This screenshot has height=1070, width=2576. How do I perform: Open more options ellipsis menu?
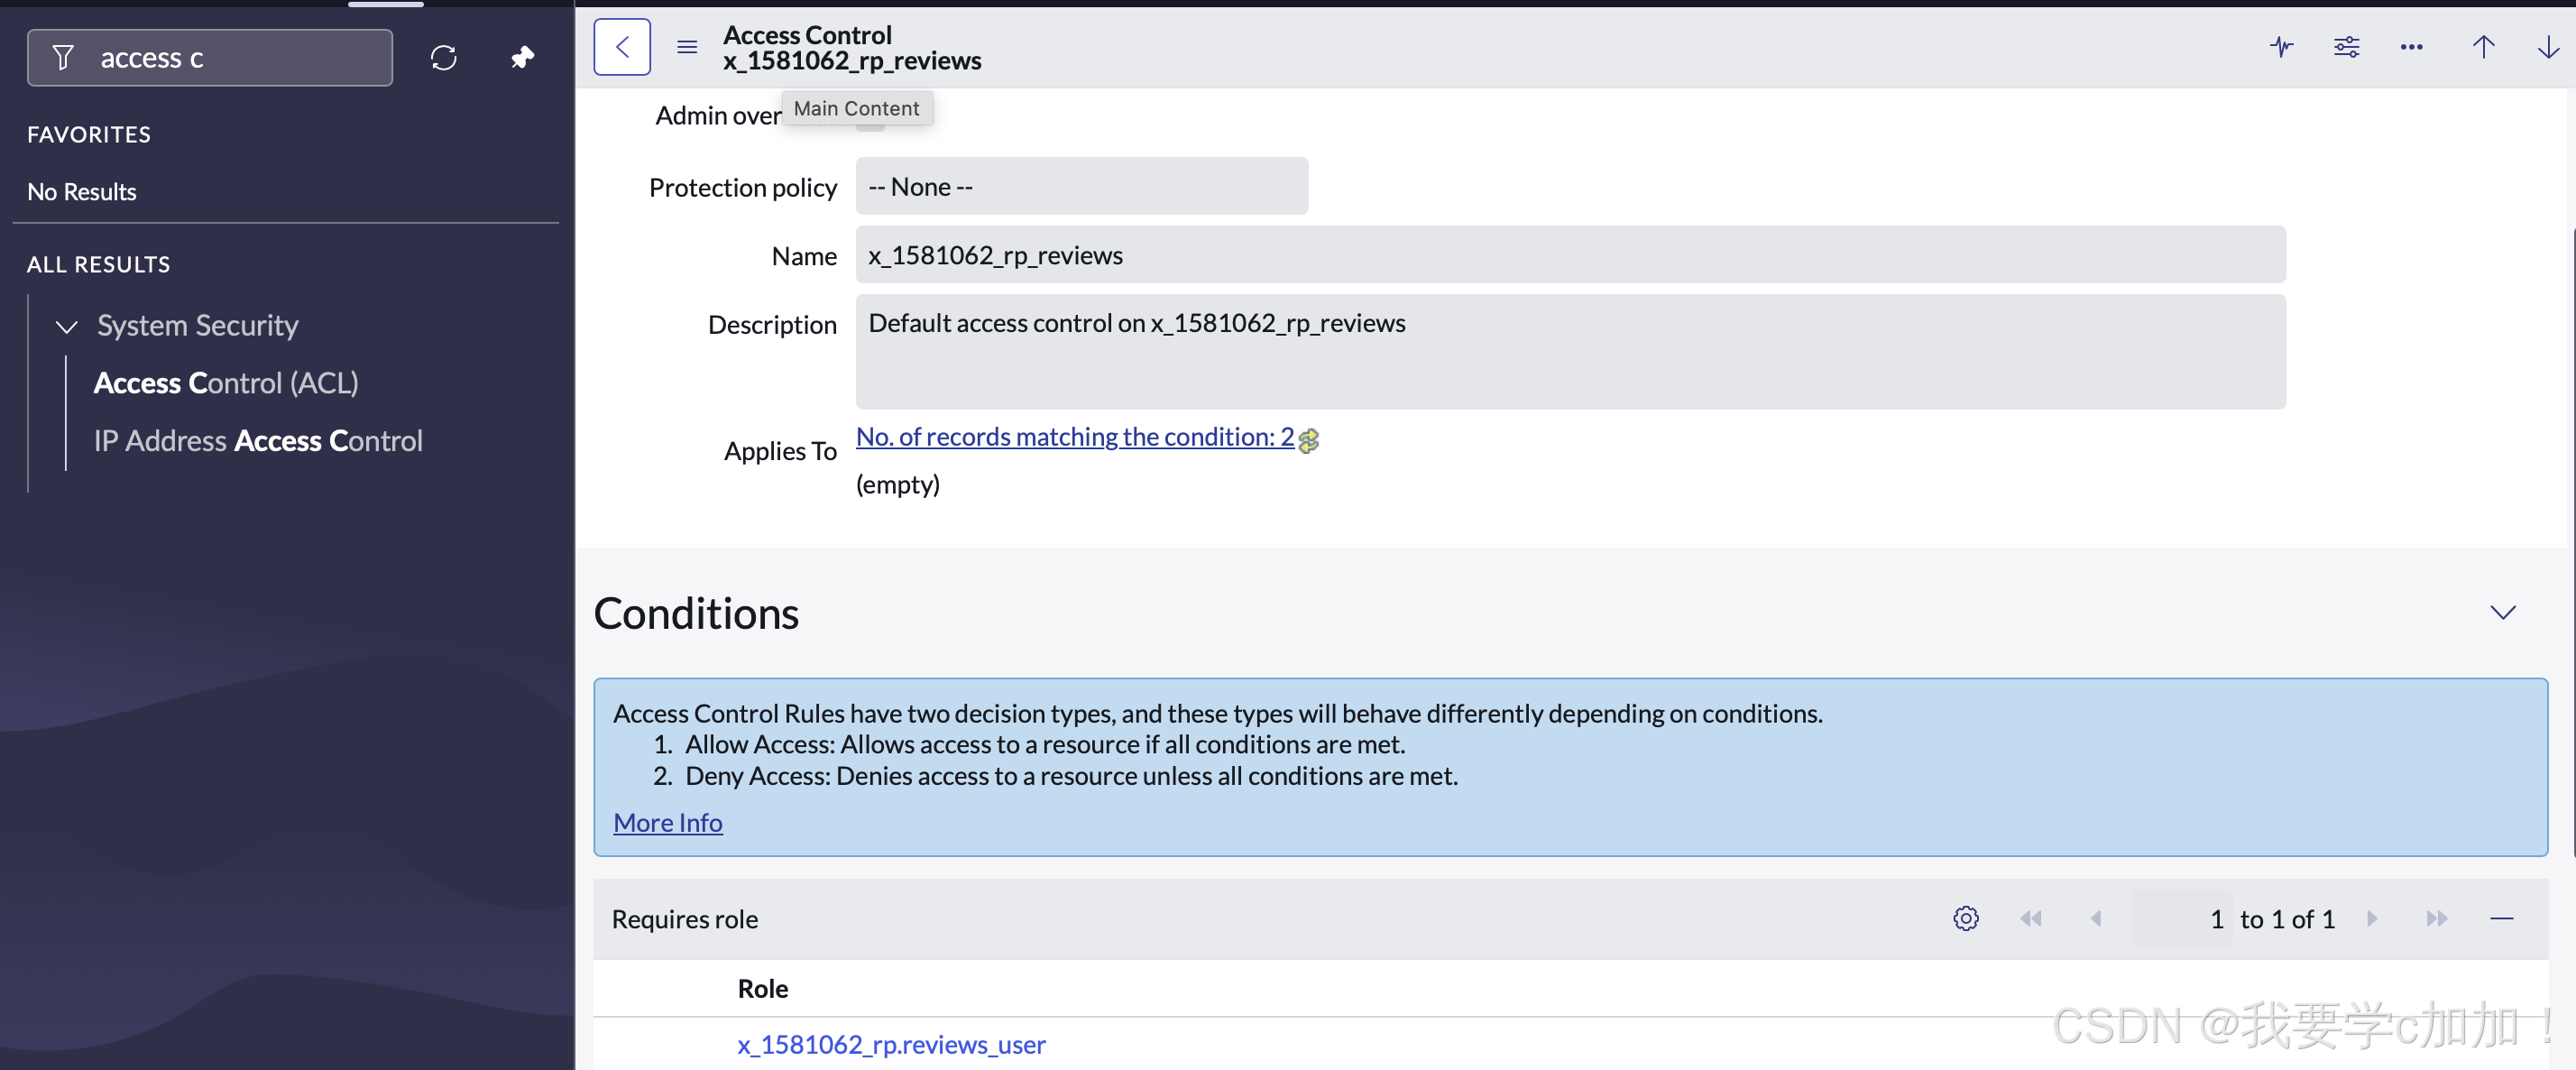2411,47
